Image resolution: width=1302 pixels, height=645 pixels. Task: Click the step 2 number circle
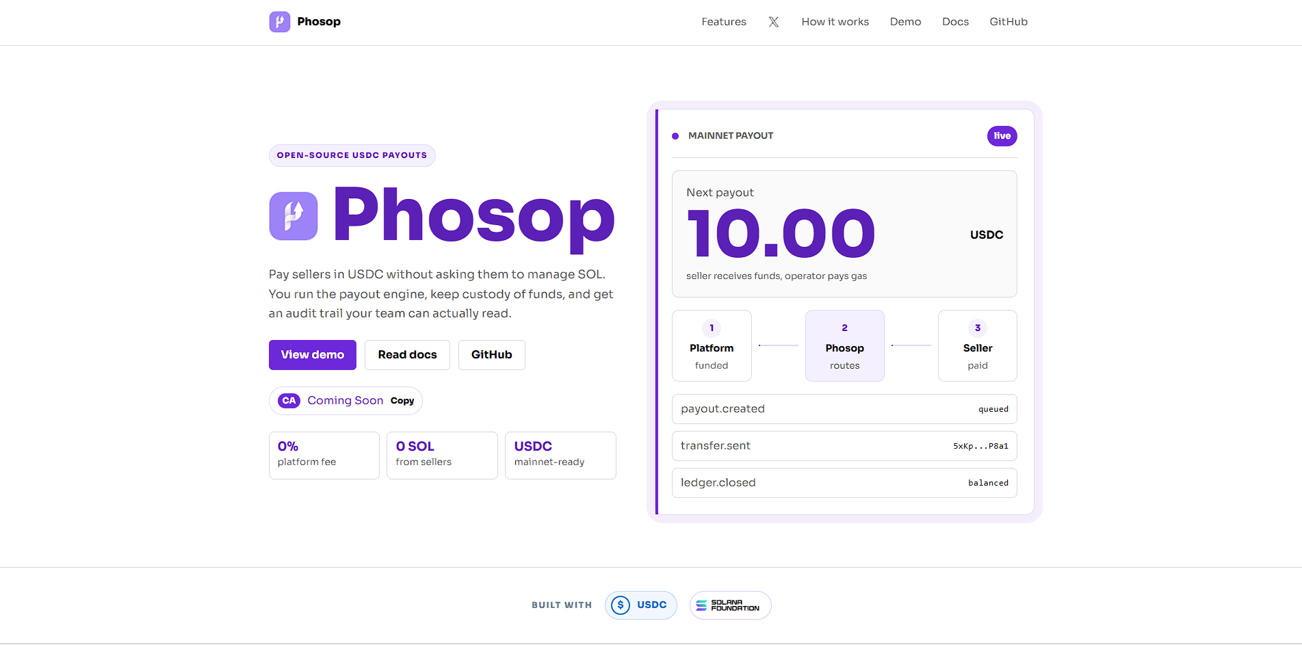pyautogui.click(x=845, y=328)
